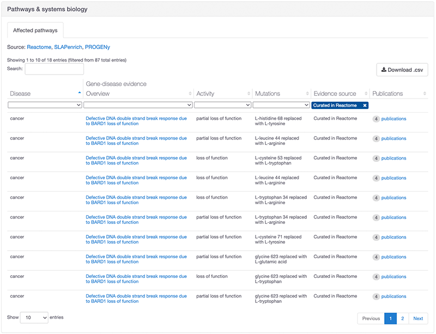Sort by the Evidence source column arrows
Image resolution: width=436 pixels, height=334 pixels.
[x=366, y=94]
